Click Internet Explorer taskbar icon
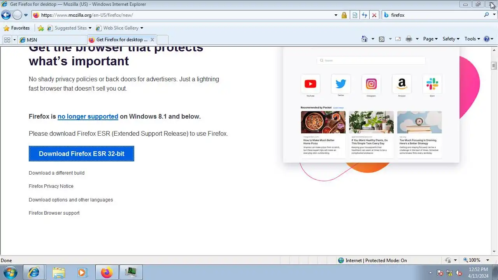This screenshot has height=280, width=498. (x=34, y=273)
